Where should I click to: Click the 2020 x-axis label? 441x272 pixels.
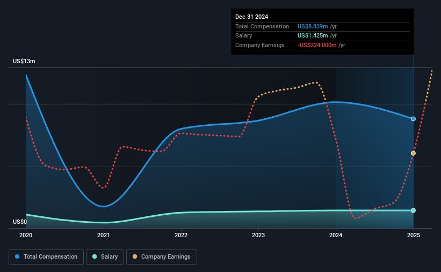[x=26, y=235]
